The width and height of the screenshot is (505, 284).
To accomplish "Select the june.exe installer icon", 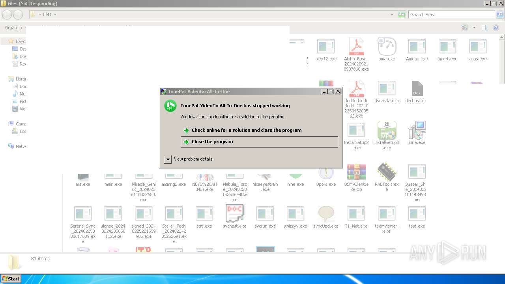I will pyautogui.click(x=417, y=130).
